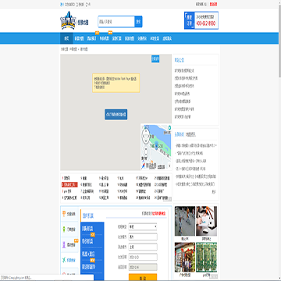Click the blue heading tab in news panel
Viewport: 281px width, 281px height.
[x=180, y=134]
